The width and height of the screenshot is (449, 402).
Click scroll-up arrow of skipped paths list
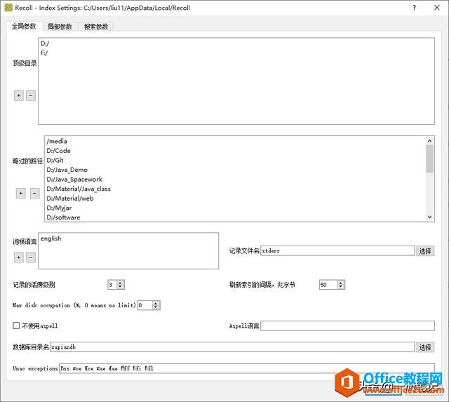429,140
